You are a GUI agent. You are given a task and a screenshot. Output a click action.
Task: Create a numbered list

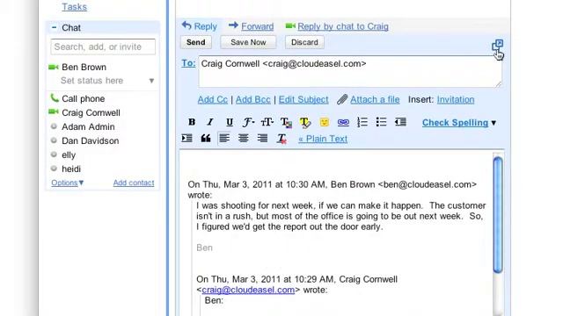click(x=362, y=122)
